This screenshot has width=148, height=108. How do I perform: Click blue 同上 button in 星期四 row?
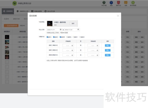(x=108, y=55)
